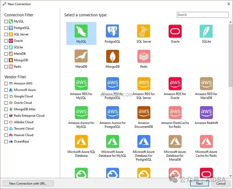Choose the SQLite feather icon
This screenshot has width=233, height=189.
click(x=206, y=31)
